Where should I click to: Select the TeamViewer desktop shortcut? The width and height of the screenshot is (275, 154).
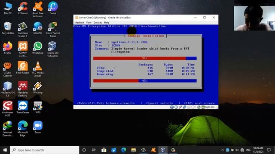(23, 107)
